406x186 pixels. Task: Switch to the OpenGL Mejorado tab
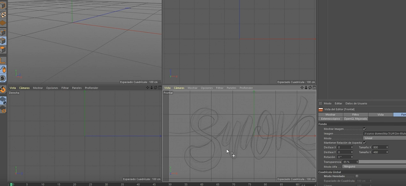[355, 119]
